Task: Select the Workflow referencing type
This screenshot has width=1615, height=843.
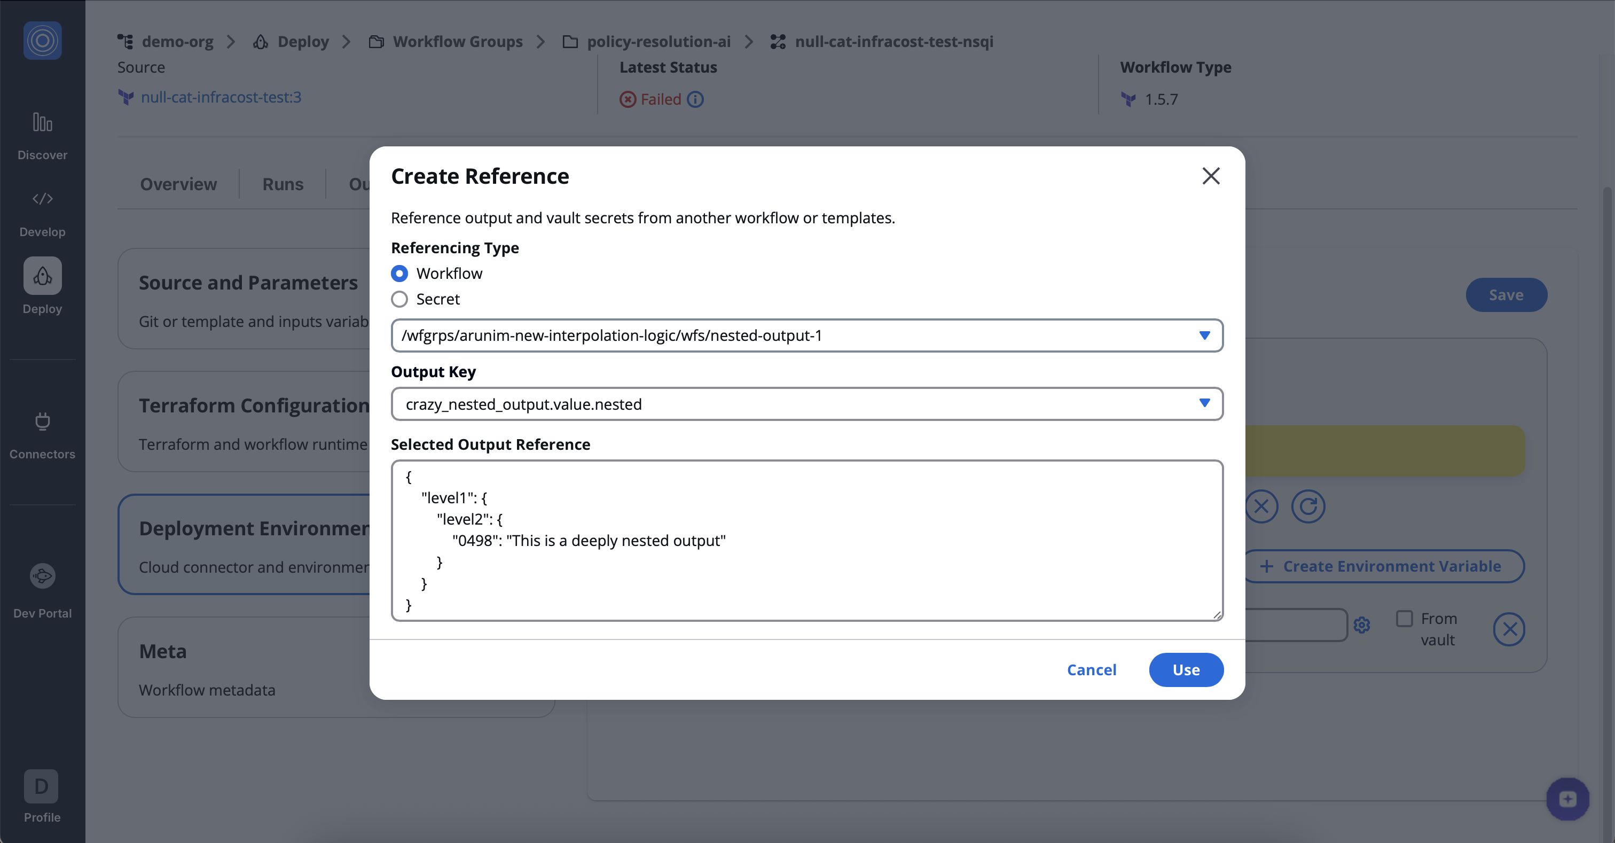Action: (399, 274)
